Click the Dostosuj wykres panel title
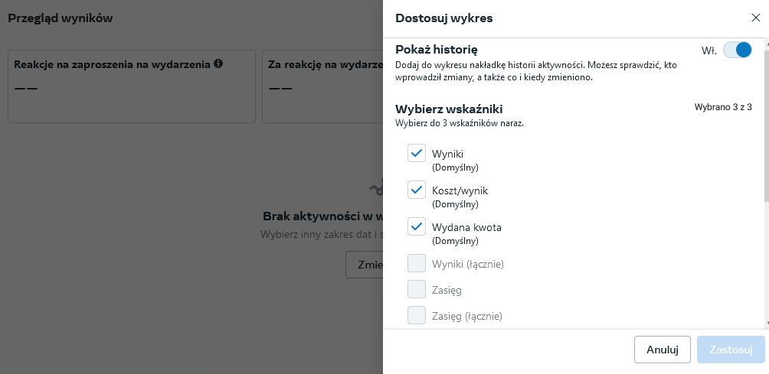The height and width of the screenshot is (374, 769). point(443,18)
